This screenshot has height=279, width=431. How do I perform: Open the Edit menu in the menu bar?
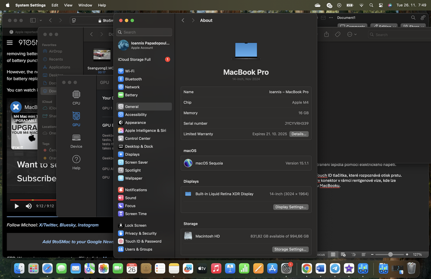coord(54,5)
